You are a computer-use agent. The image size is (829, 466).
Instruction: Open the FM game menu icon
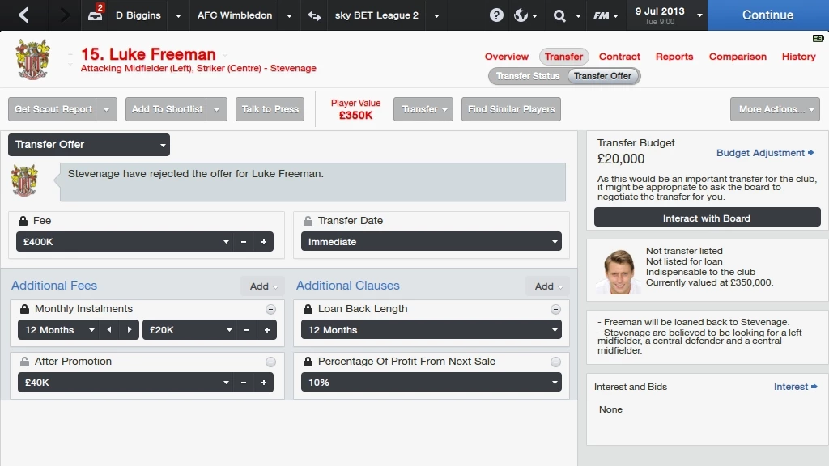click(601, 15)
